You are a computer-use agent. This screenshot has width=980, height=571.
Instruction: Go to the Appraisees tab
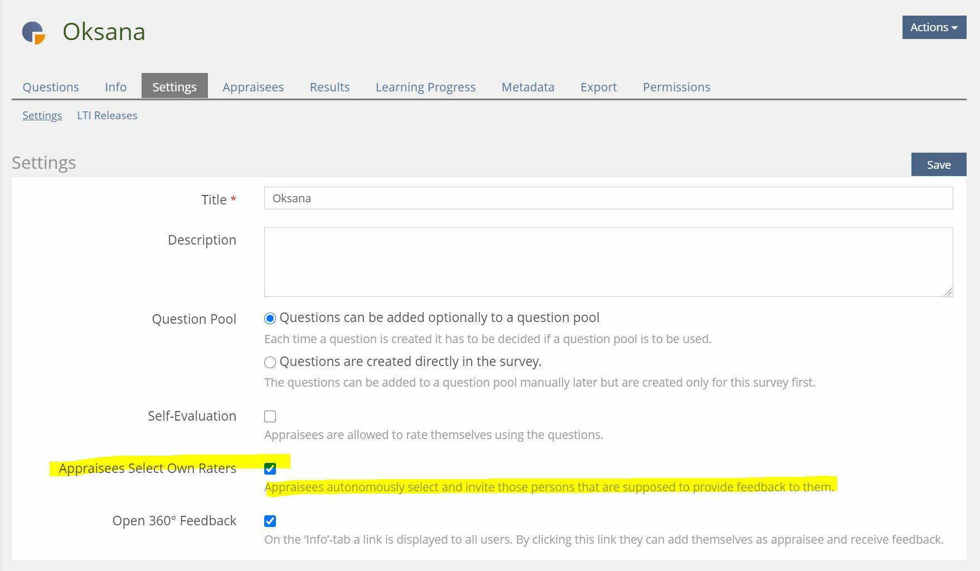[x=253, y=87]
